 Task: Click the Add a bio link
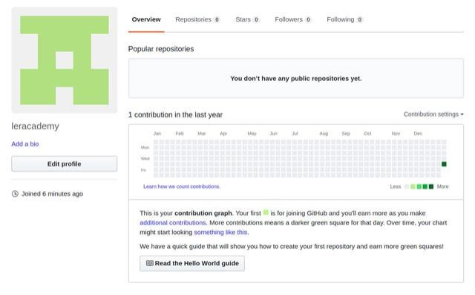25,144
